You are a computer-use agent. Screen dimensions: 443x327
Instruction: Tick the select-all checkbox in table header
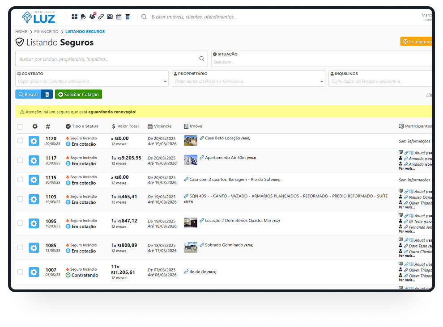[x=20, y=126]
